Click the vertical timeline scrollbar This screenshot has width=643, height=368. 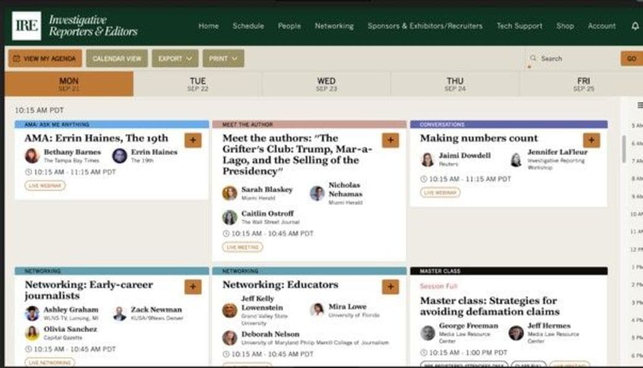pyautogui.click(x=624, y=148)
